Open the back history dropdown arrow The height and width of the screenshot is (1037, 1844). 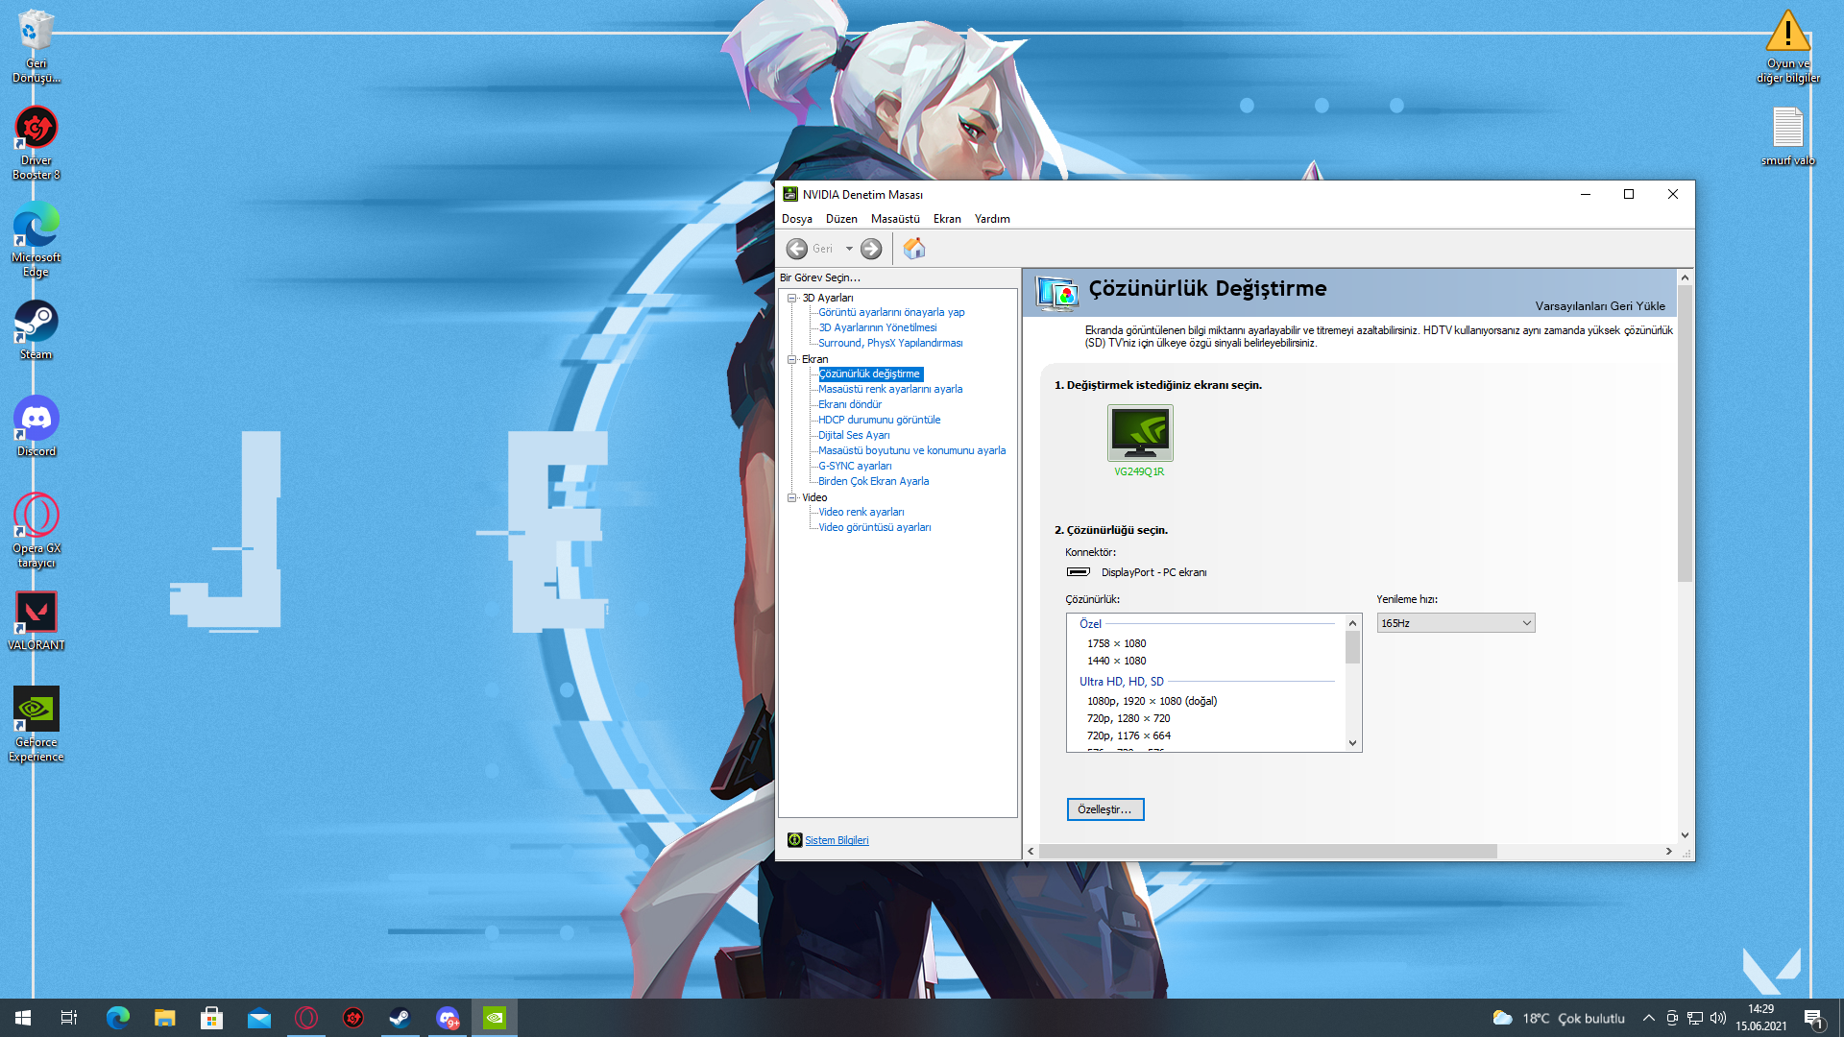[849, 249]
